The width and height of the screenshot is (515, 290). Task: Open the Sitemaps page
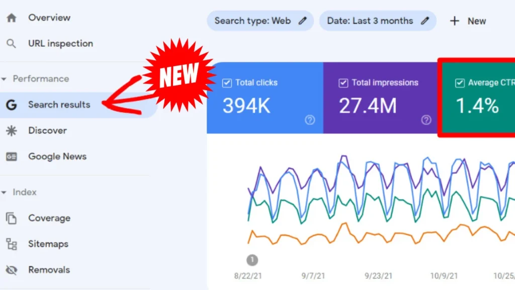(48, 244)
